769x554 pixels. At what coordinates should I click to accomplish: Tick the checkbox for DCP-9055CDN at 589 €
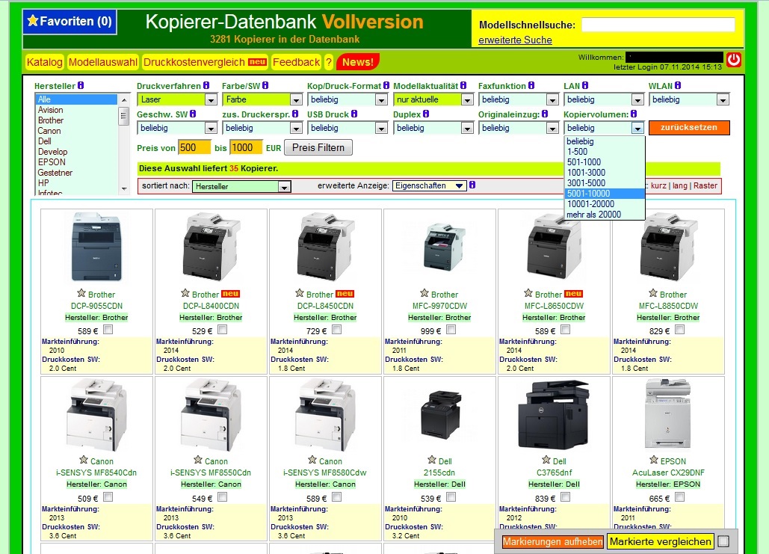pyautogui.click(x=108, y=330)
